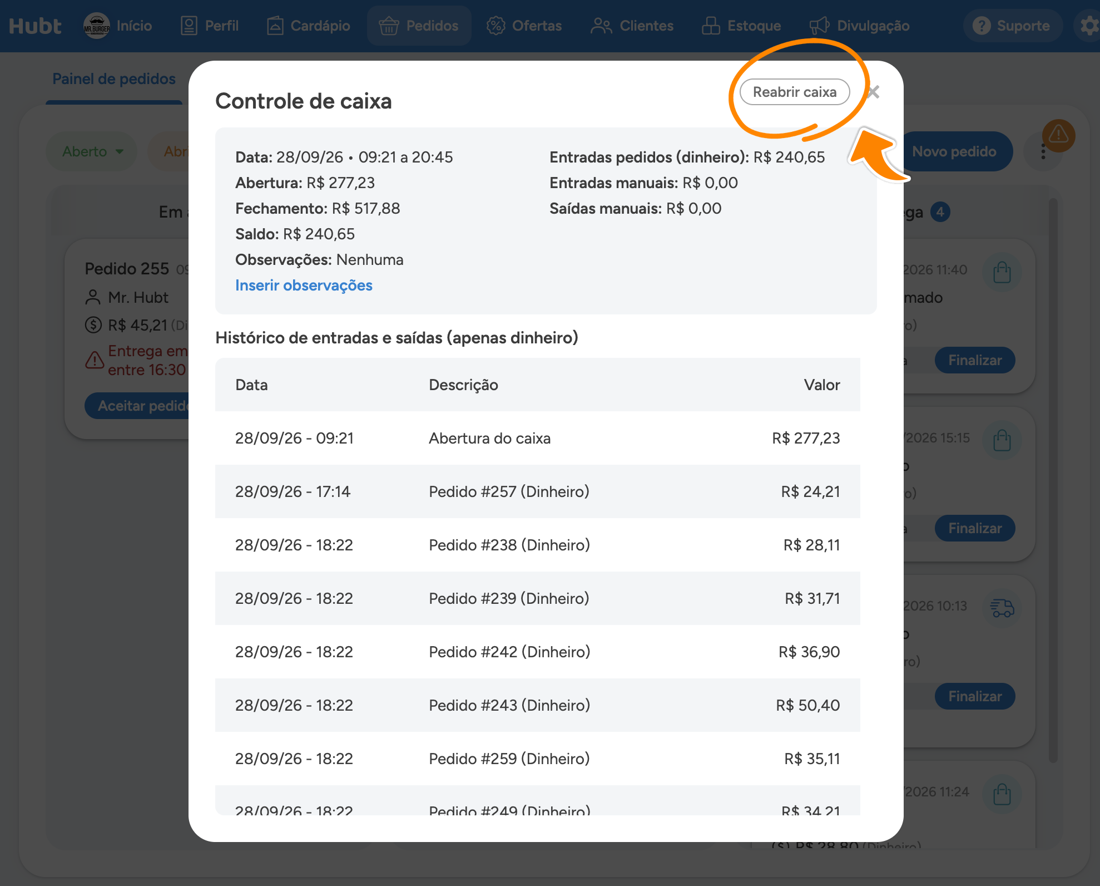Viewport: 1100px width, 886px height.
Task: Click the Divulgação megaphone icon
Action: [819, 26]
